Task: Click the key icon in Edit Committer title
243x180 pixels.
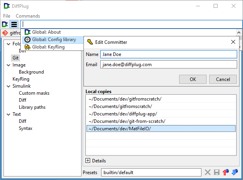Action: (x=90, y=42)
